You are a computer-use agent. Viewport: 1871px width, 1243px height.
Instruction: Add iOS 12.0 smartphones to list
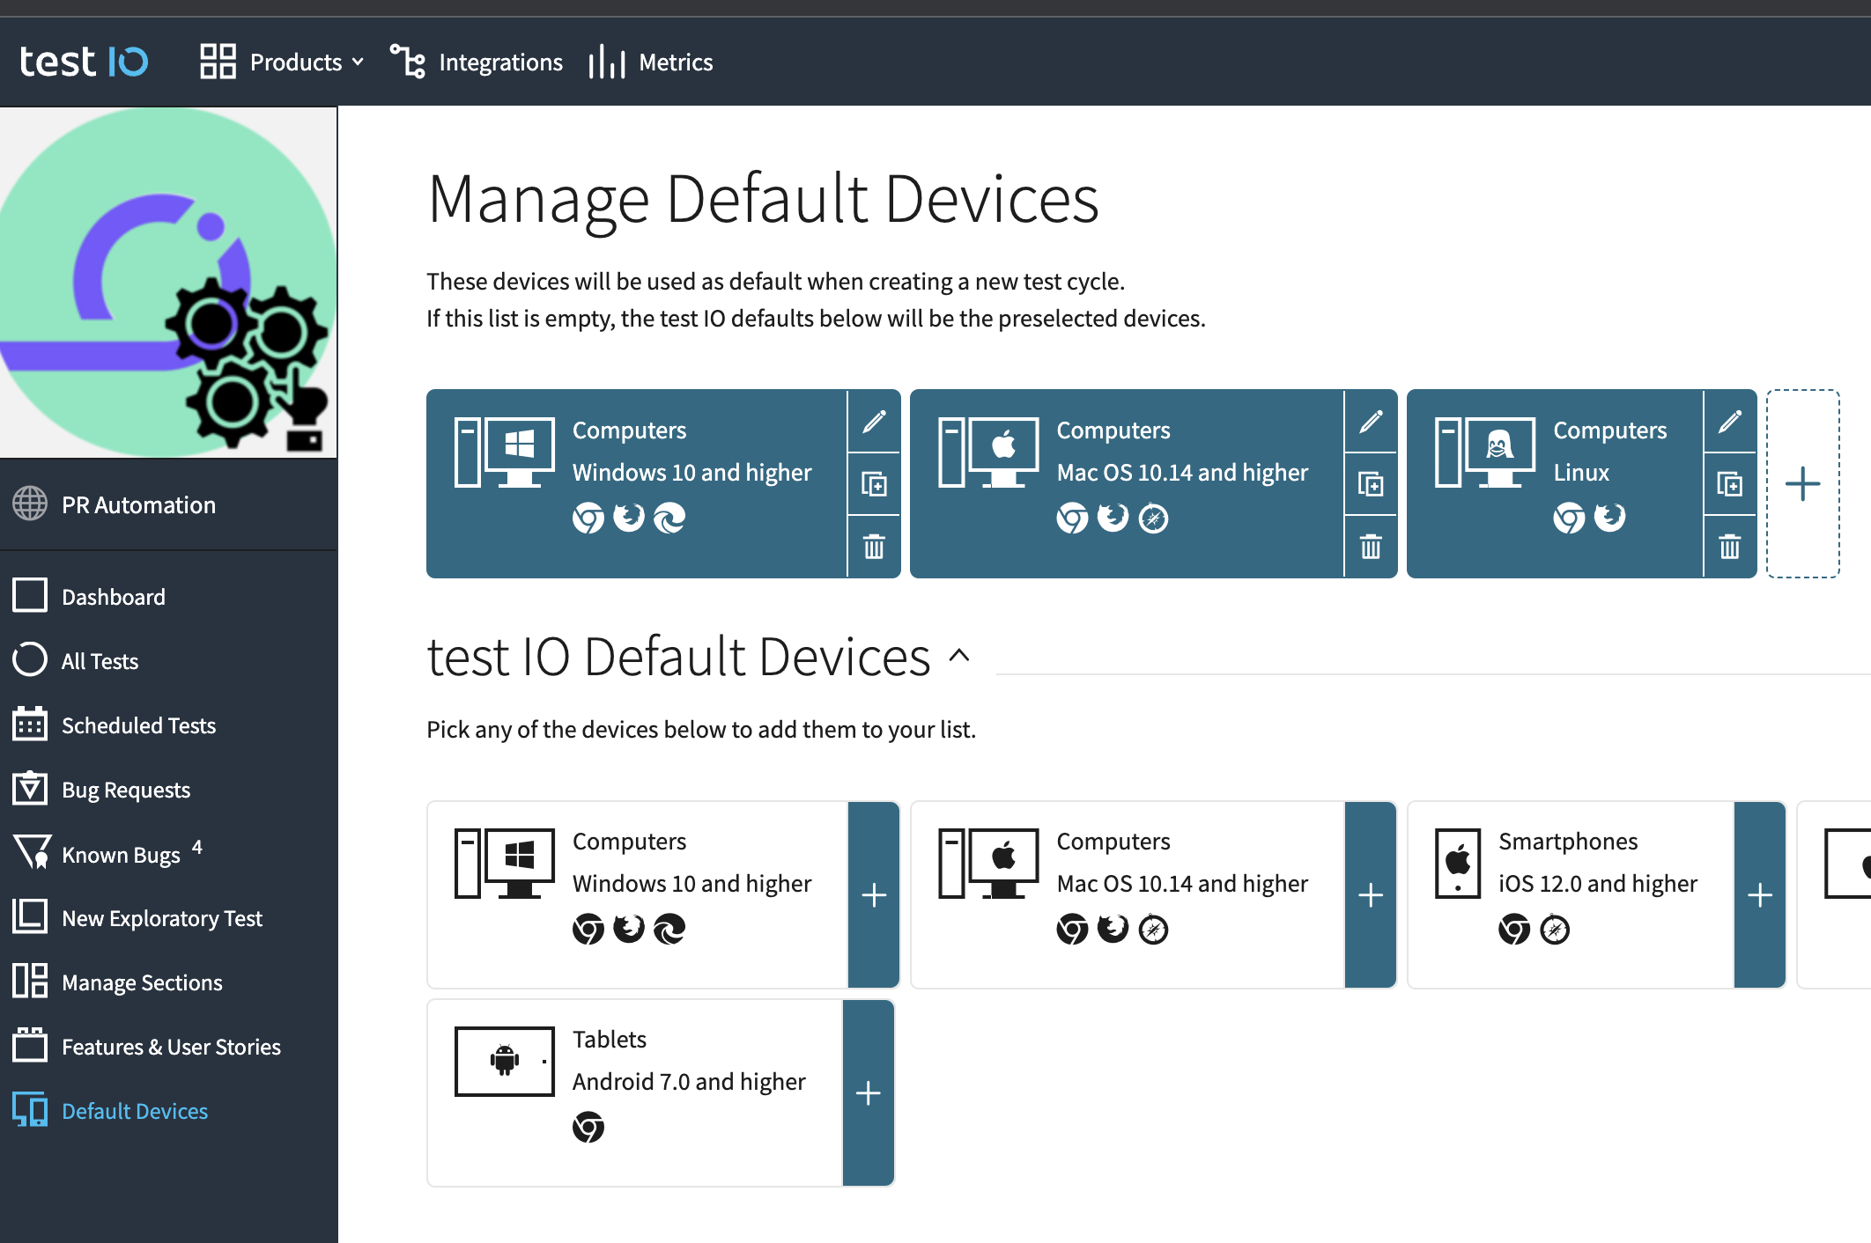coord(1759,894)
